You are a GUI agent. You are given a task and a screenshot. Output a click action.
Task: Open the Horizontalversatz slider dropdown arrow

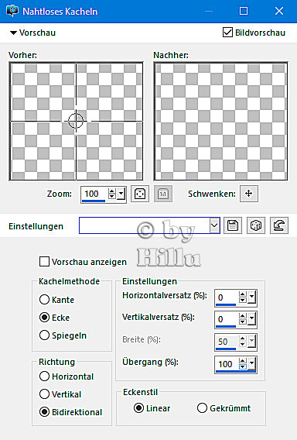pos(252,297)
